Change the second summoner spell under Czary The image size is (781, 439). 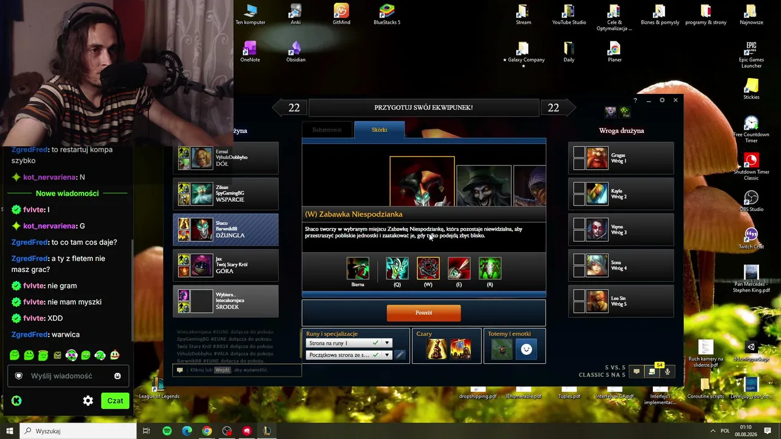click(460, 349)
